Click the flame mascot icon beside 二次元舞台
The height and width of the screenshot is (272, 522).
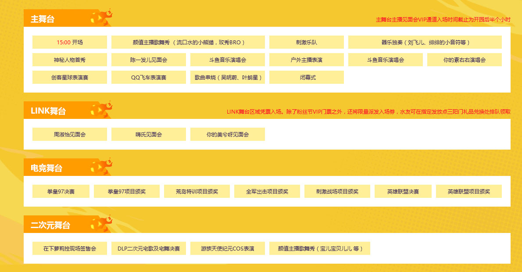point(101,224)
